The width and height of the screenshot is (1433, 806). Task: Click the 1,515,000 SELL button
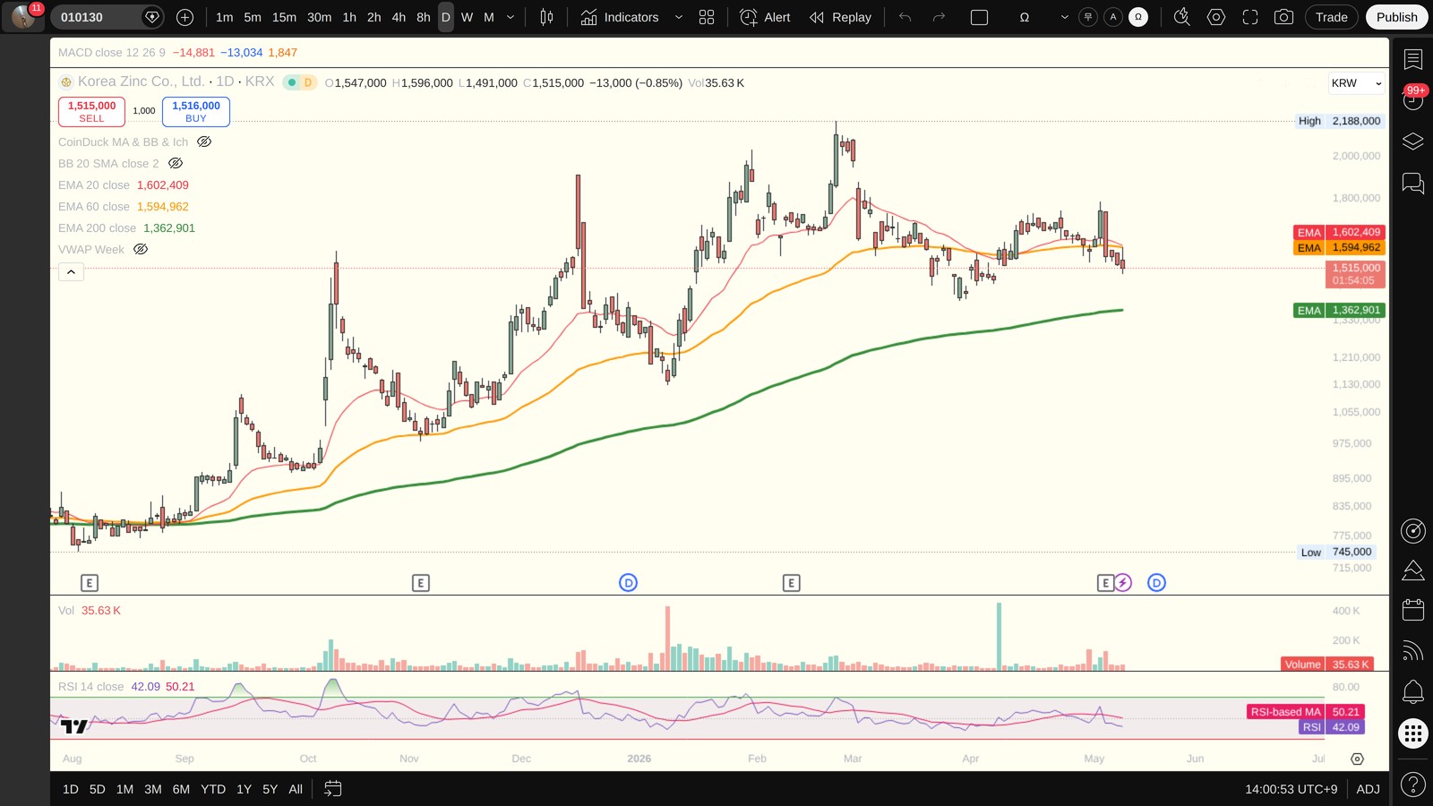(x=91, y=111)
